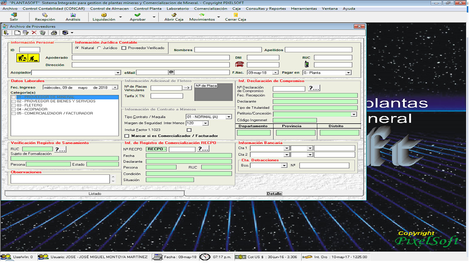Open the Comercialización menu
Screen dimensions: 469x263
pyautogui.click(x=210, y=8)
